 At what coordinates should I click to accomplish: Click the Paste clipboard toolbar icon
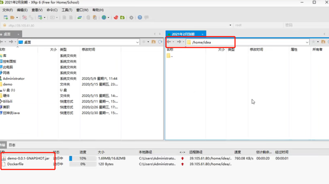tap(95, 17)
